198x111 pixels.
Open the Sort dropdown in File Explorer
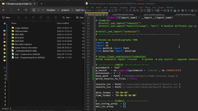tap(67, 18)
